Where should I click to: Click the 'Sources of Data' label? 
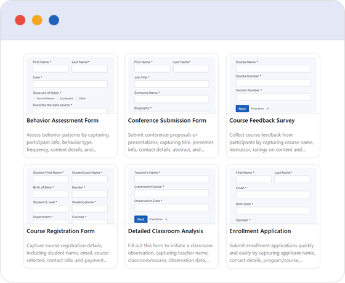pos(47,92)
